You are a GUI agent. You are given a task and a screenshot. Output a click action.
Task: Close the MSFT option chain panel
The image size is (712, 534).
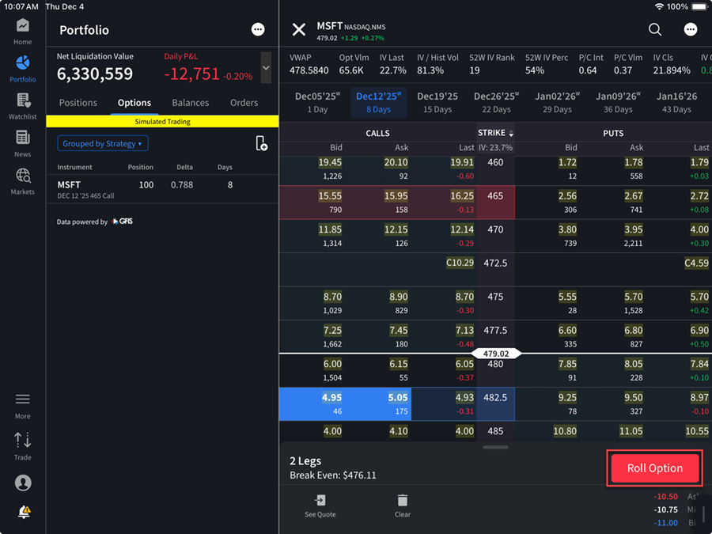299,30
